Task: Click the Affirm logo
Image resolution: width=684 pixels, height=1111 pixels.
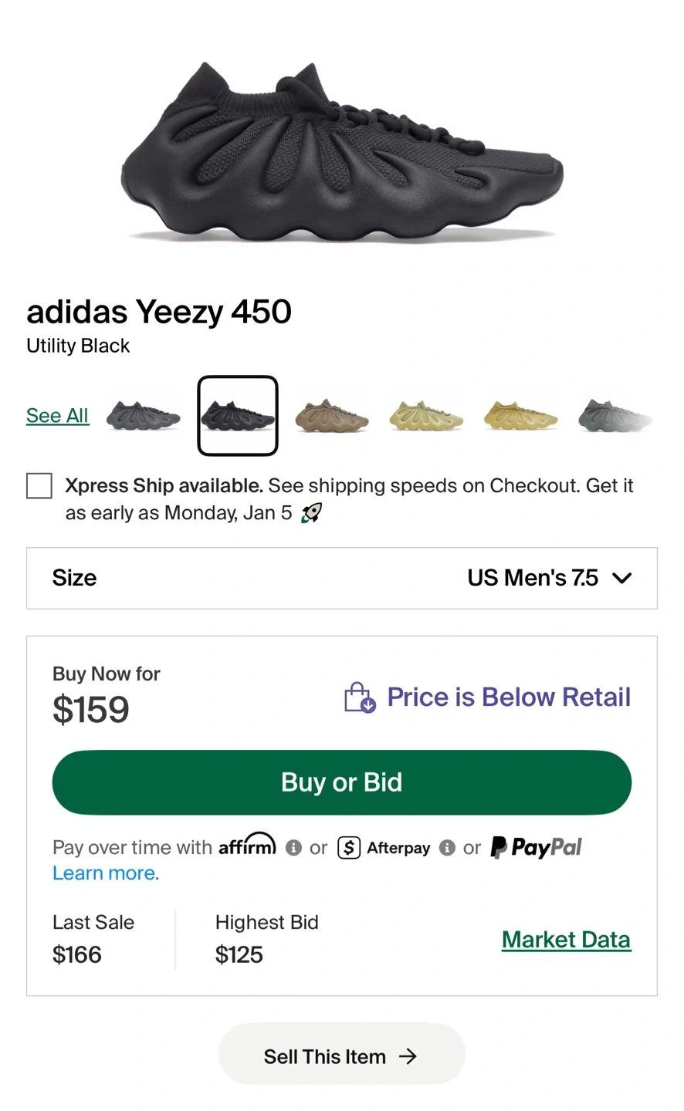Action: tap(247, 845)
